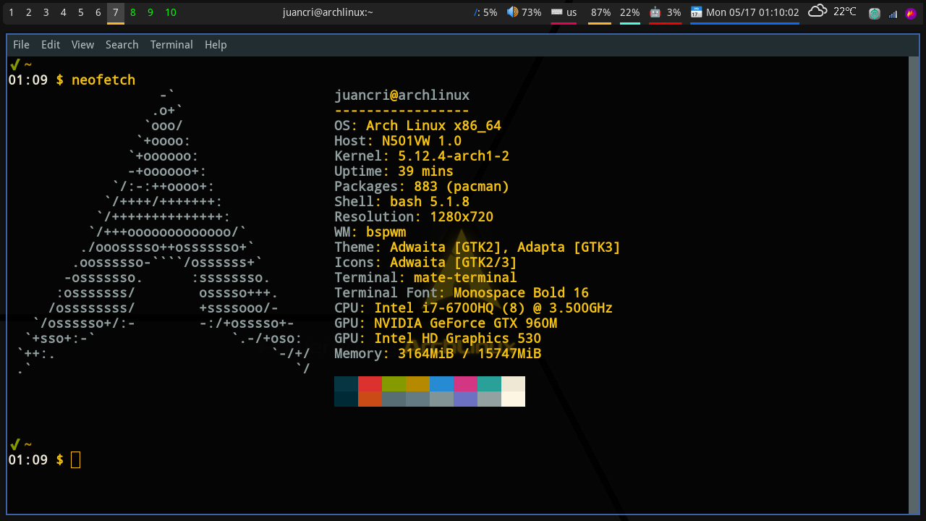Click the red swatch in the neofetch palette
926x521 pixels.
[370, 384]
